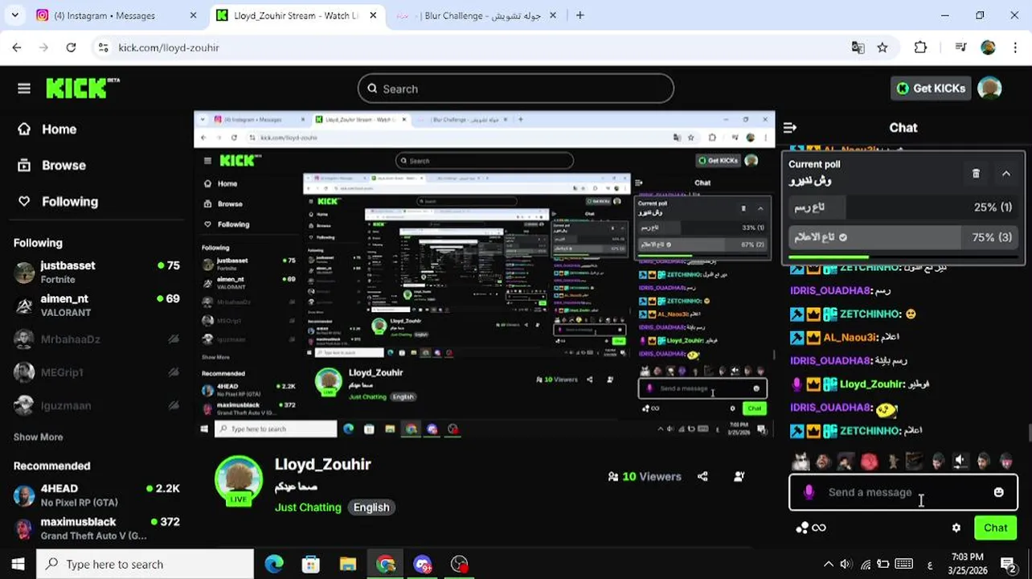This screenshot has width=1032, height=579.
Task: Open chat settings gear
Action: [956, 528]
